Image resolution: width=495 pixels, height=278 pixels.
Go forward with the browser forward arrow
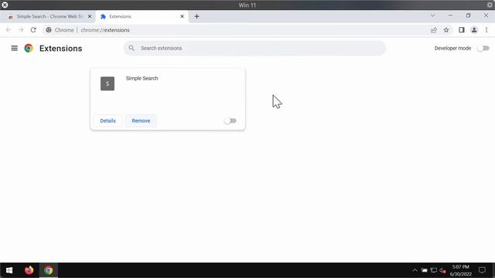pos(21,30)
